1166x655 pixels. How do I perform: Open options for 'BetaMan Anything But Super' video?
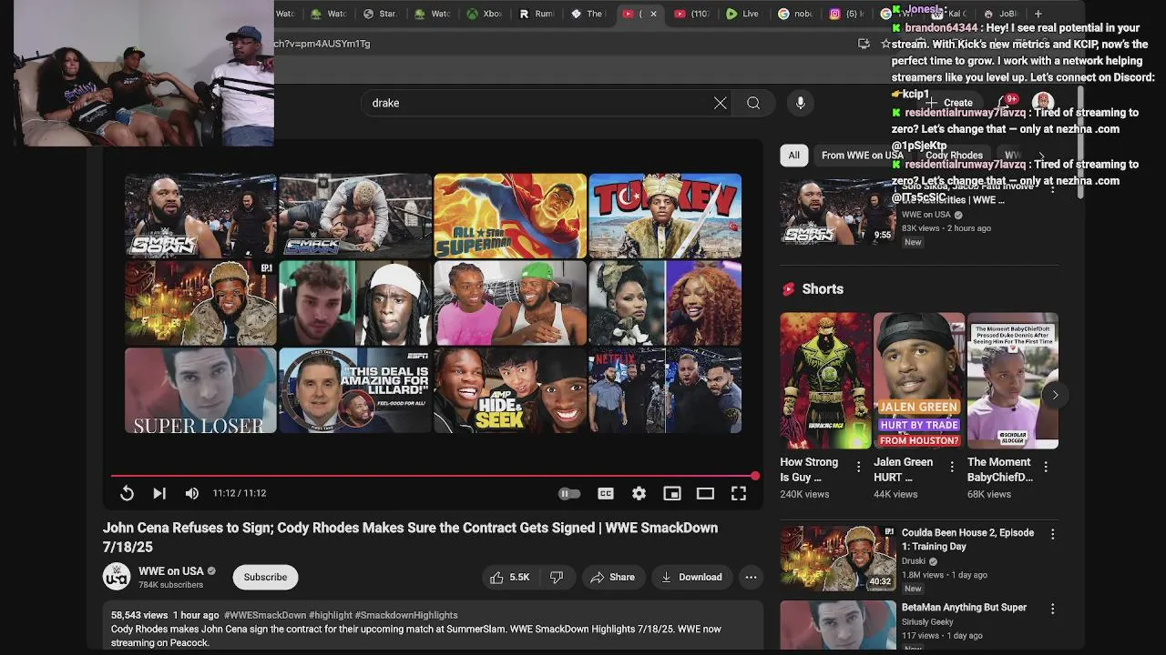click(1052, 610)
